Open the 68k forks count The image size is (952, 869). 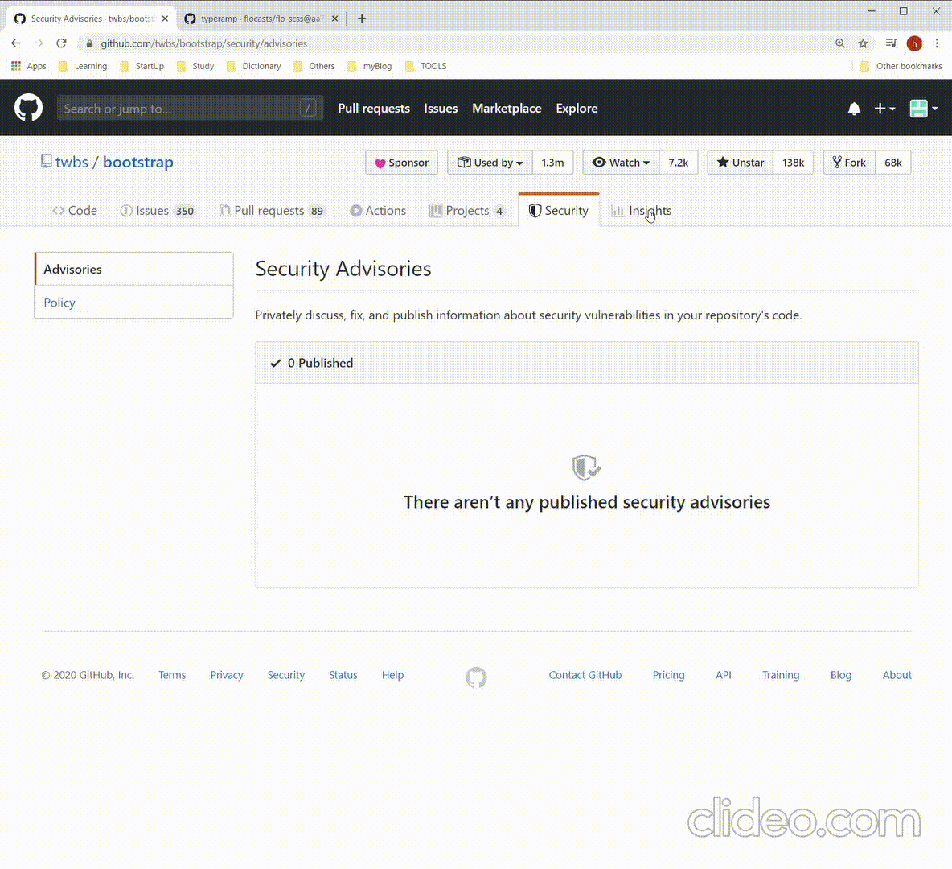click(893, 163)
